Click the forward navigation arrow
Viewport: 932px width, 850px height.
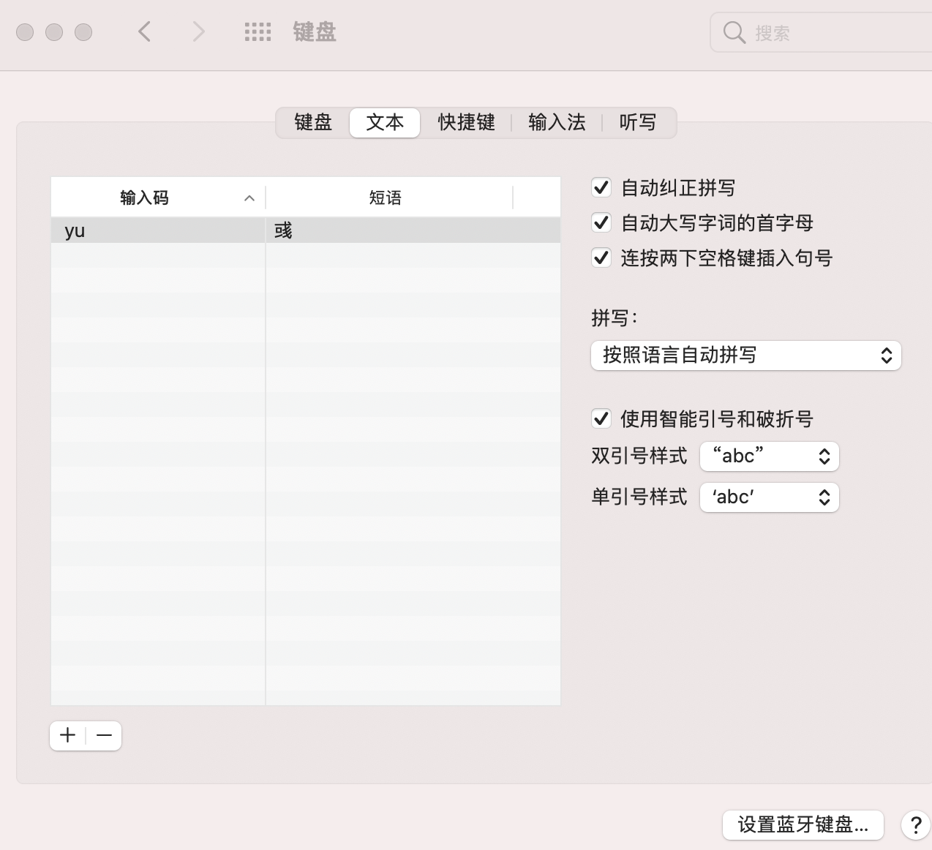pos(198,31)
